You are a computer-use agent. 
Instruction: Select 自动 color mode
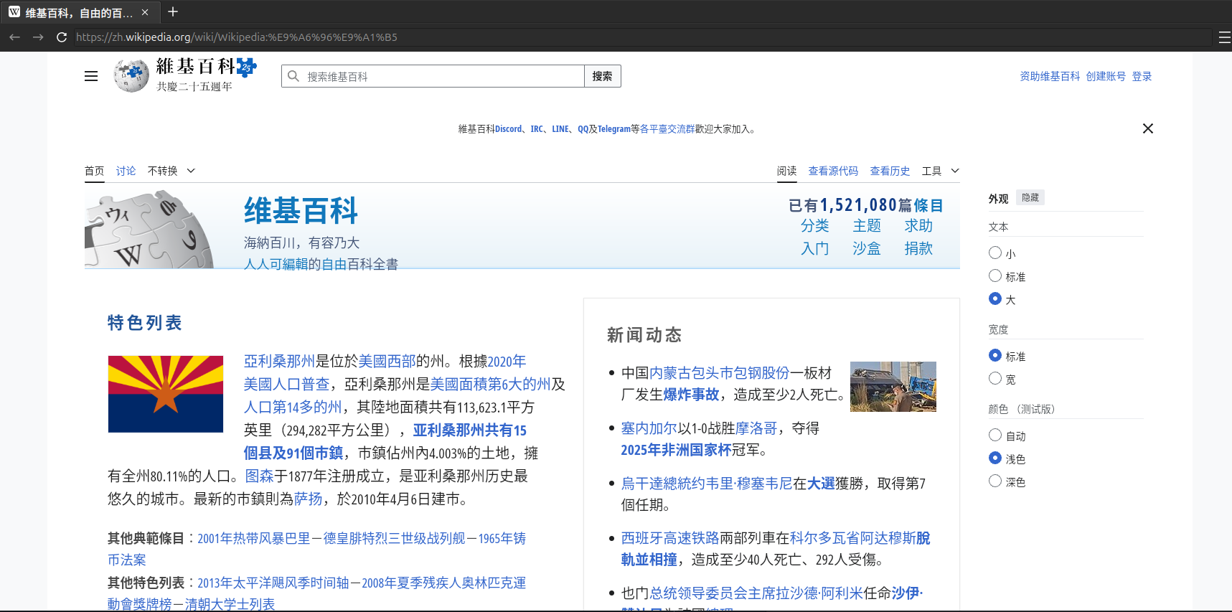point(995,435)
